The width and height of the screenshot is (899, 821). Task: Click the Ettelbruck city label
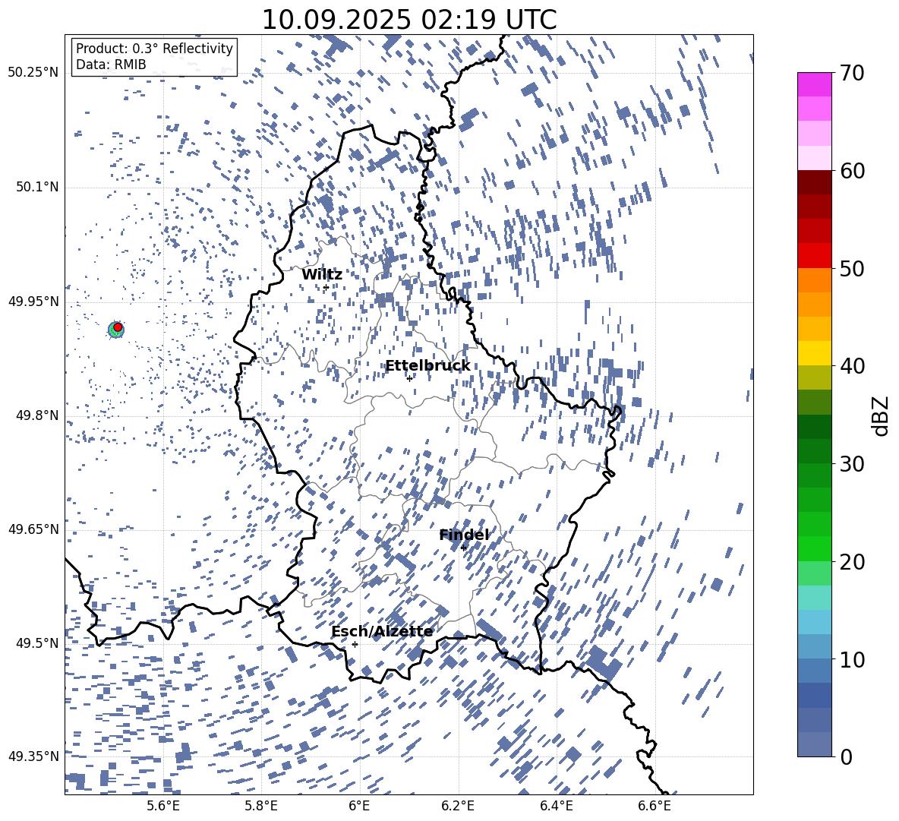click(427, 366)
